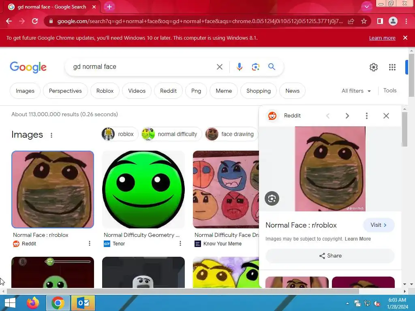Dismiss the Windows update warning bar
Image resolution: width=415 pixels, height=311 pixels.
coord(405,38)
